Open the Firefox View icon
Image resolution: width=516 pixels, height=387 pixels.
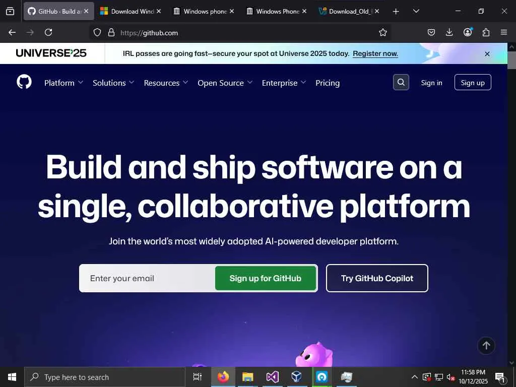point(10,11)
